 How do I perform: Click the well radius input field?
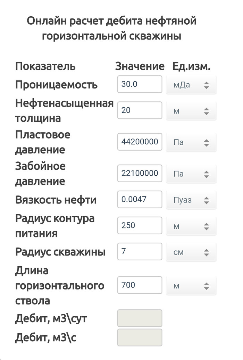(140, 251)
